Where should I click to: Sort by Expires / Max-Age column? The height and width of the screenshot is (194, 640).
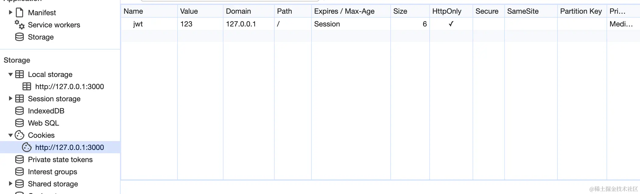click(351, 11)
